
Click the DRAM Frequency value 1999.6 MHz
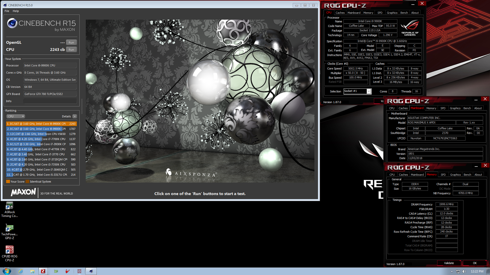point(446,204)
